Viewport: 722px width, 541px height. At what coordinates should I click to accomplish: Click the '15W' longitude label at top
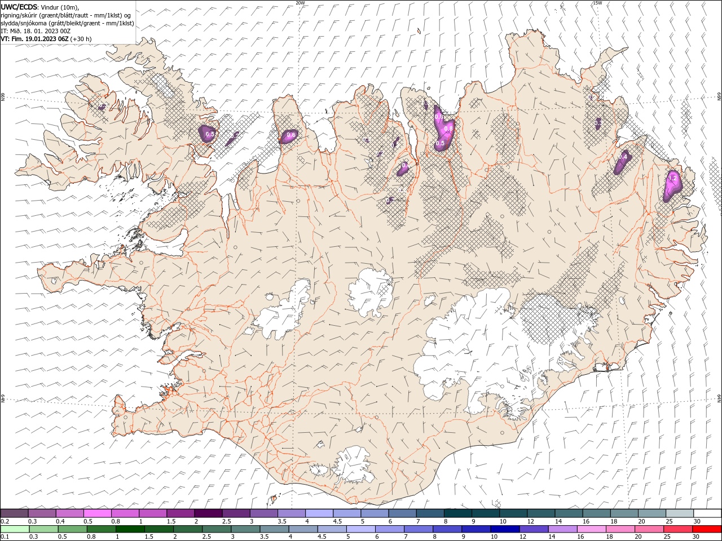tap(597, 3)
